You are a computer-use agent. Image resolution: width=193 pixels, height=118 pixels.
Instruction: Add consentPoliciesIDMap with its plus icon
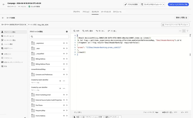tap(64, 69)
